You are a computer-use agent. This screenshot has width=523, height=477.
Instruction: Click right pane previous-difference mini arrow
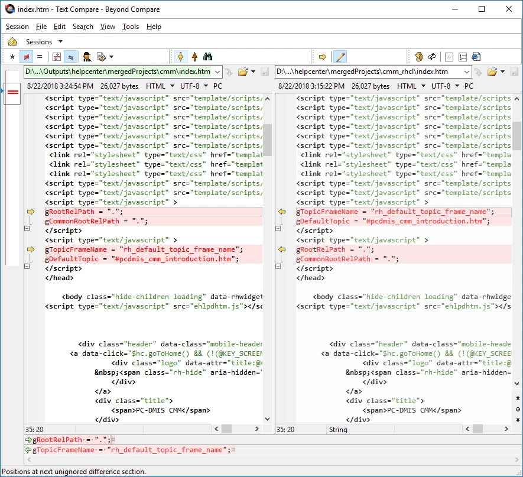pos(518,398)
